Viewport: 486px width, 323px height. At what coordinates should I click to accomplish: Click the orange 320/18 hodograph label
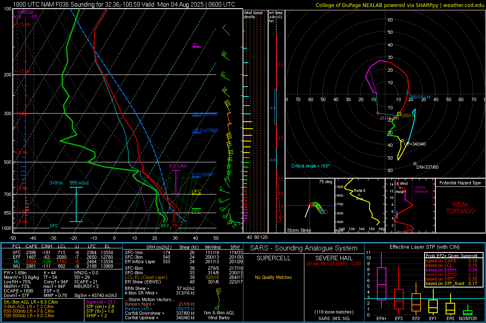pos(408,116)
